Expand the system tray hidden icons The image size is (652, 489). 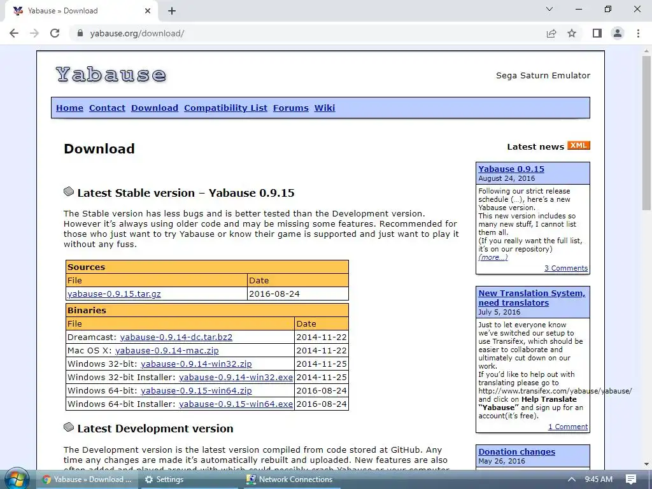[x=572, y=479]
